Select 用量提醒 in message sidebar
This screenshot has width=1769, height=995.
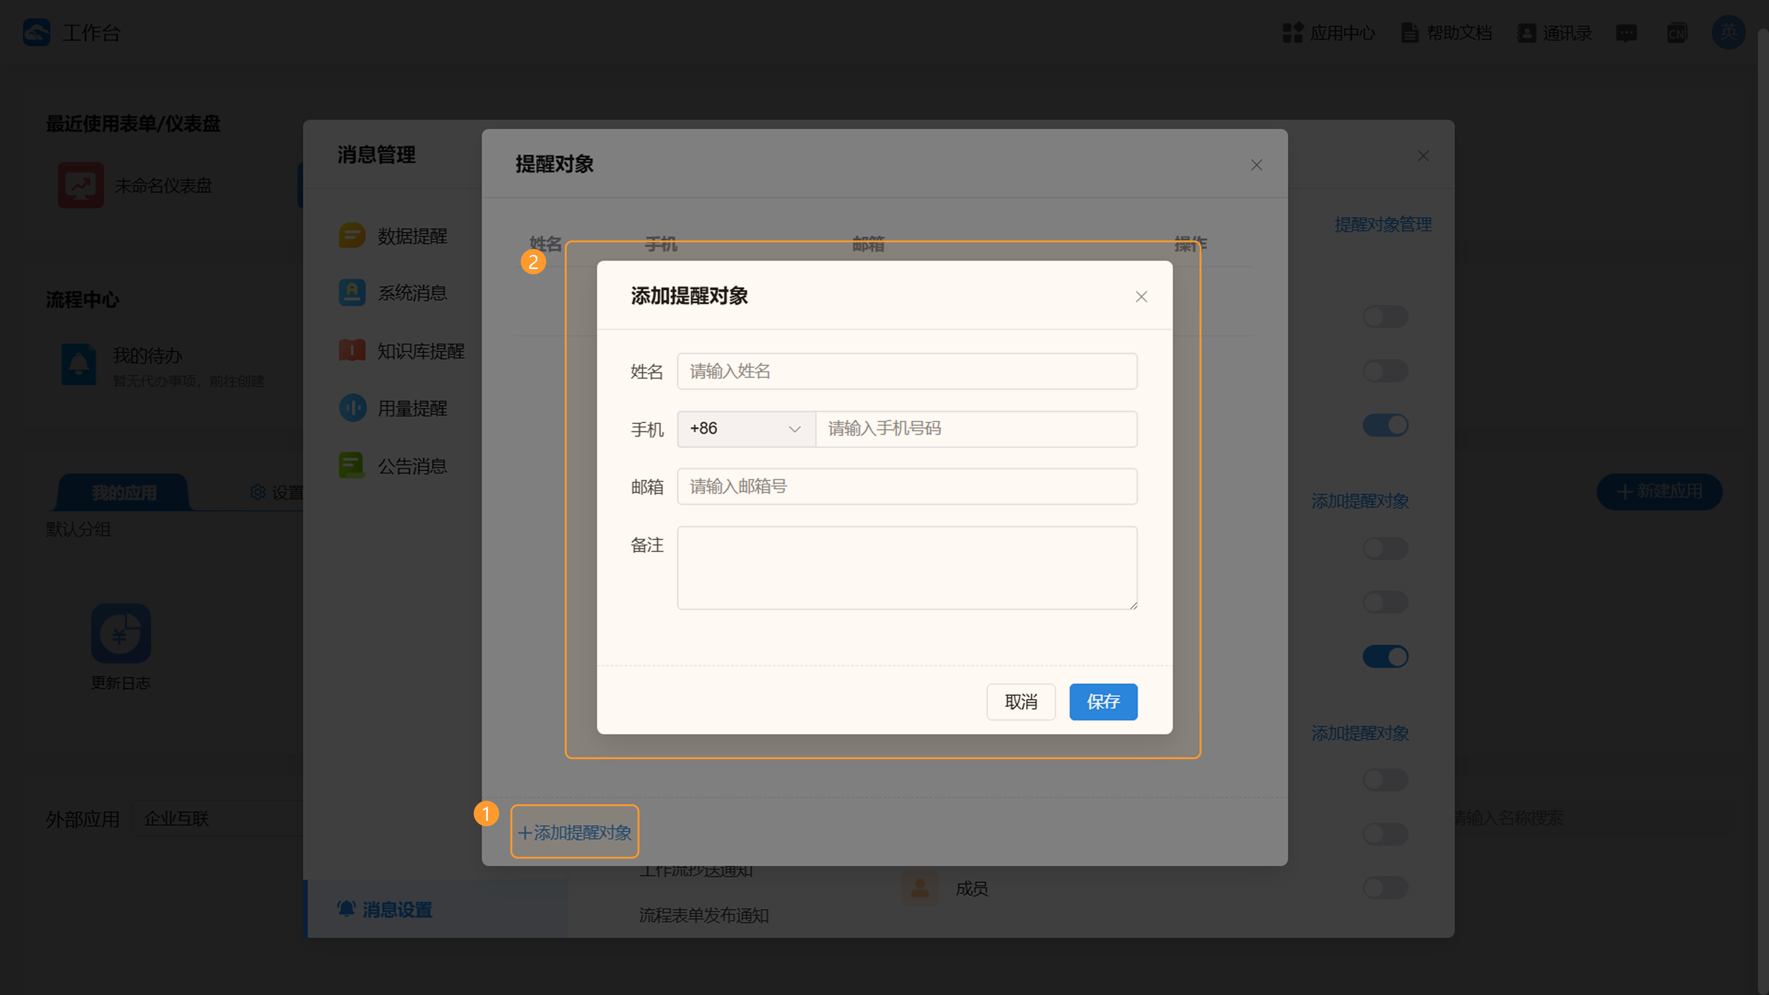393,409
